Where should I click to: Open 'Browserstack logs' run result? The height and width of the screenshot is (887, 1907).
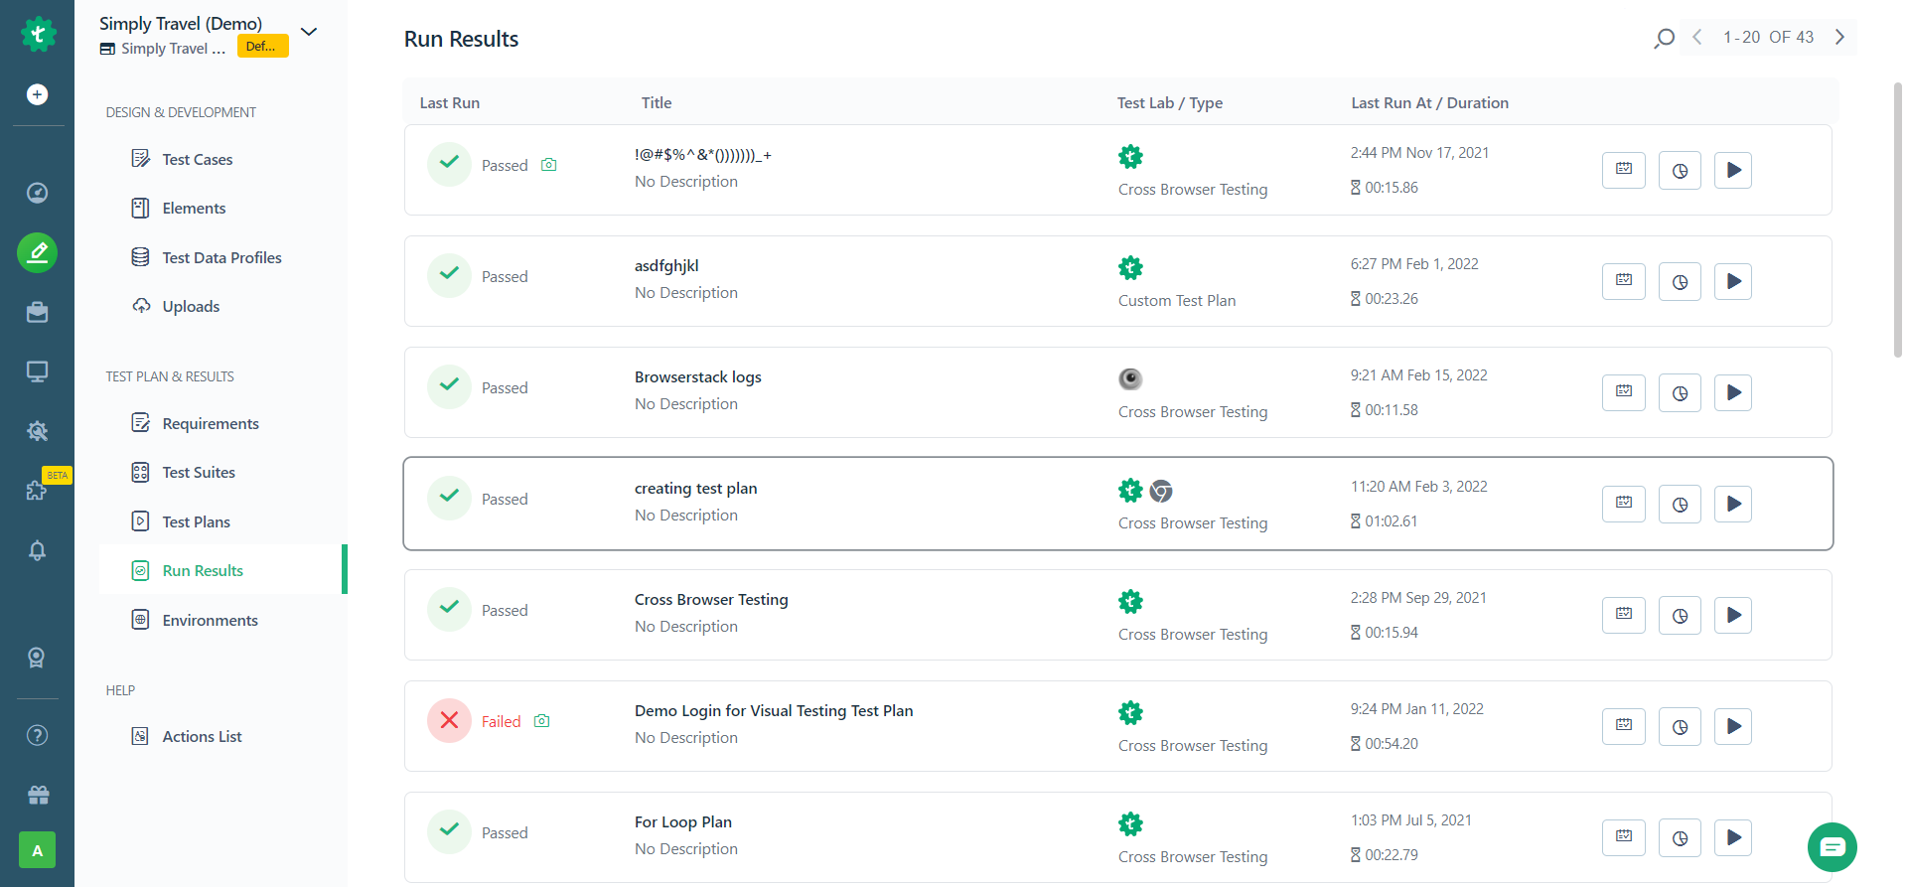[698, 376]
